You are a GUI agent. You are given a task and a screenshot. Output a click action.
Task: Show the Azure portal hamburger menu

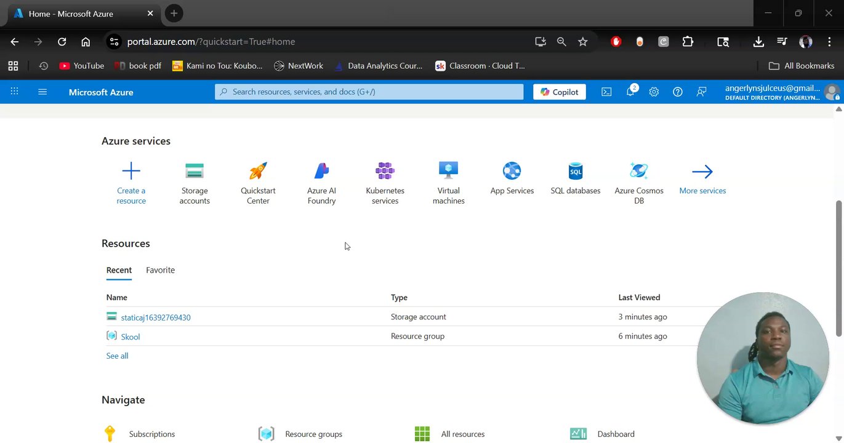tap(42, 92)
